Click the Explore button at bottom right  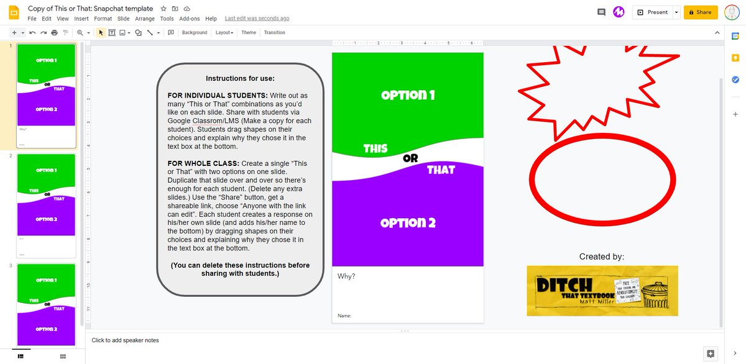(x=711, y=353)
